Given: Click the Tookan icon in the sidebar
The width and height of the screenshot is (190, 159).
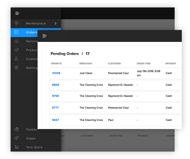Looking at the screenshot, I should tap(16, 129).
